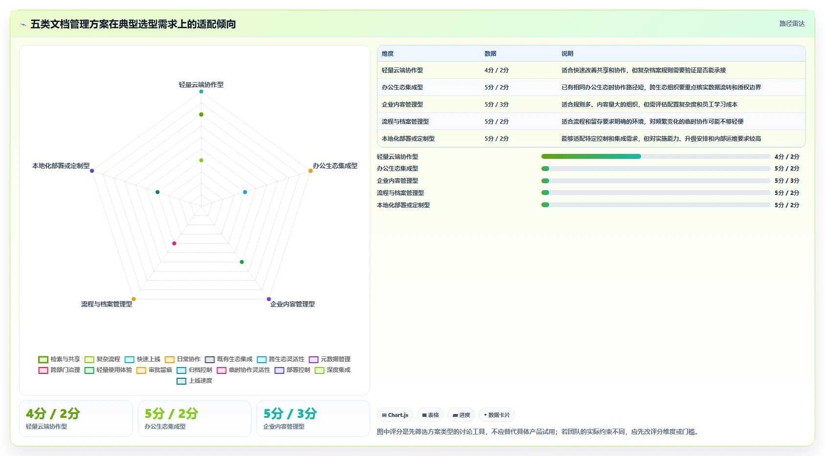Click the radar axis label 企业内容管理型
The width and height of the screenshot is (825, 456).
pyautogui.click(x=292, y=304)
